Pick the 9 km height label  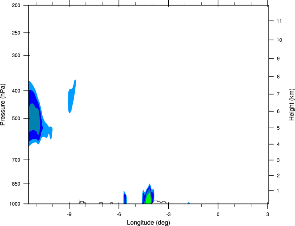(278, 59)
